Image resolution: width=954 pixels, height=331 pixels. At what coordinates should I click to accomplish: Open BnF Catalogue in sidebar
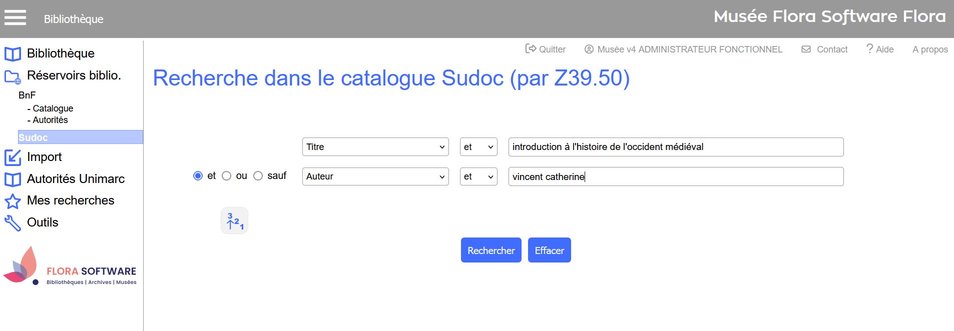(53, 108)
